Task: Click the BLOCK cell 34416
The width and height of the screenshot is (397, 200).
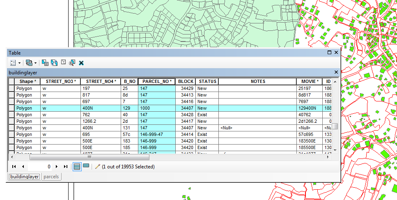Action: point(186,101)
